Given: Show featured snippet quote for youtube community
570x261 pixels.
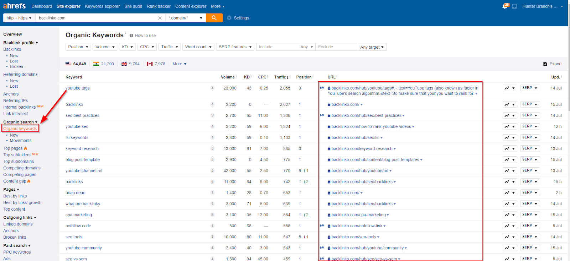Looking at the screenshot, I should tap(322, 248).
